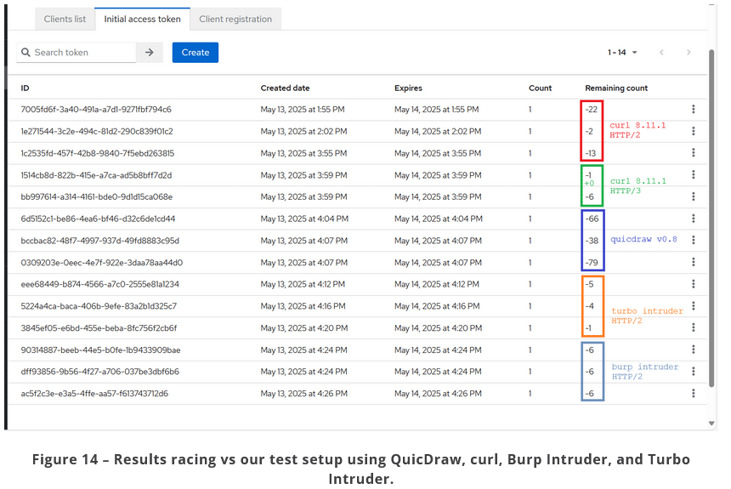This screenshot has height=489, width=731.
Task: Expand the 1 - 14 pagination dropdown
Action: click(622, 53)
